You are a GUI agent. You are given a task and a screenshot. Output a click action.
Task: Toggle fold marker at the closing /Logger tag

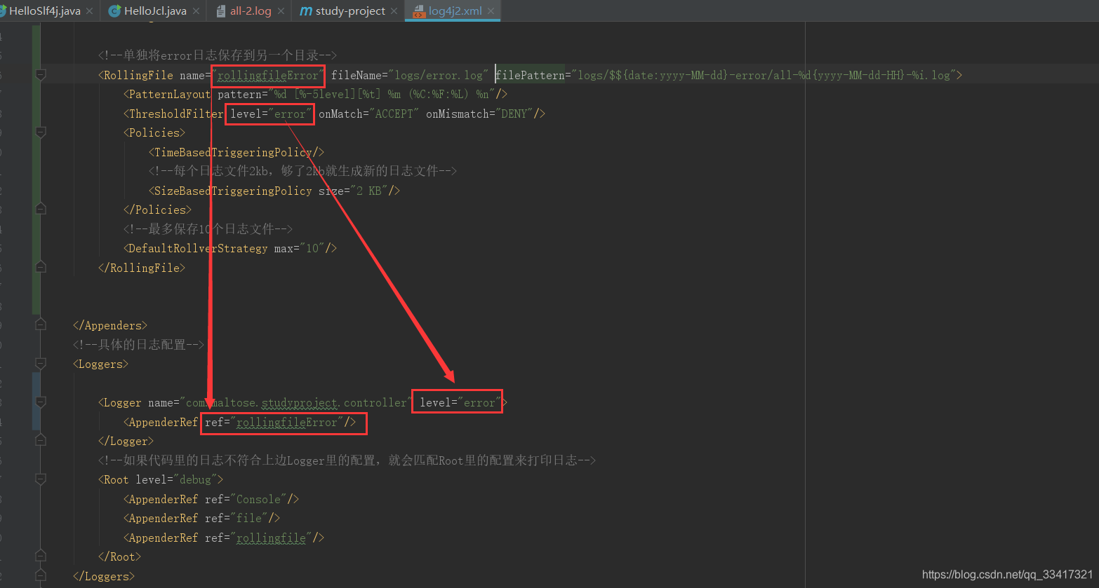click(41, 440)
